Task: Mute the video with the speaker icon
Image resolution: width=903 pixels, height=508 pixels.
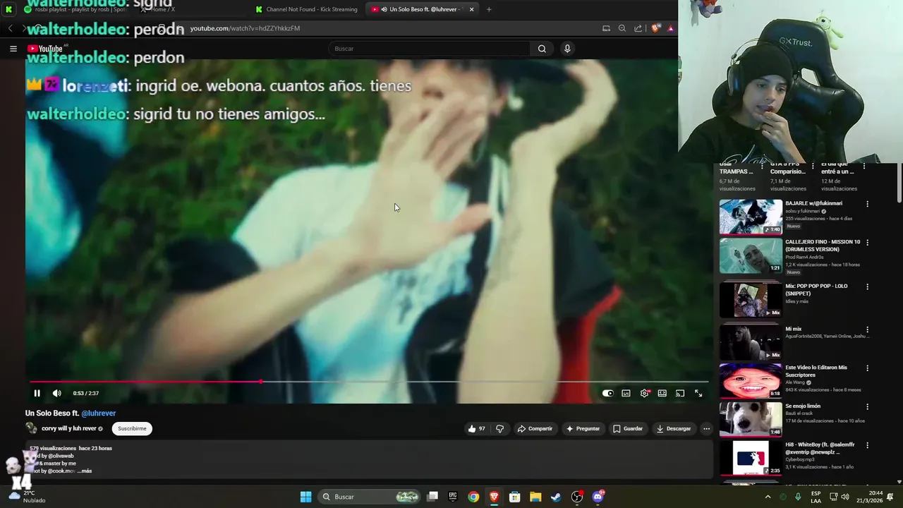Action: (x=57, y=393)
